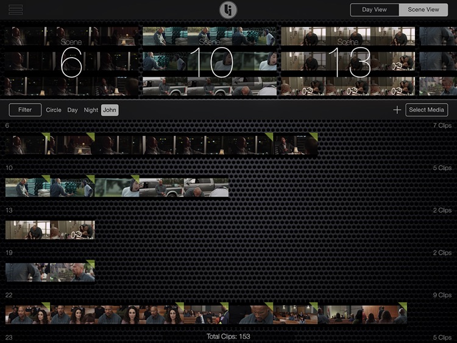Toggle the John filter tag
Screen dimensions: 457x343
[x=110, y=110]
